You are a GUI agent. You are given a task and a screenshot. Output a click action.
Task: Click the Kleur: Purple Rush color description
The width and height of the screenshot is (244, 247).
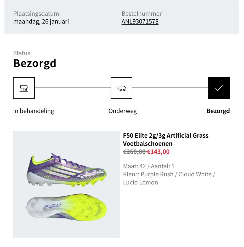point(169,178)
